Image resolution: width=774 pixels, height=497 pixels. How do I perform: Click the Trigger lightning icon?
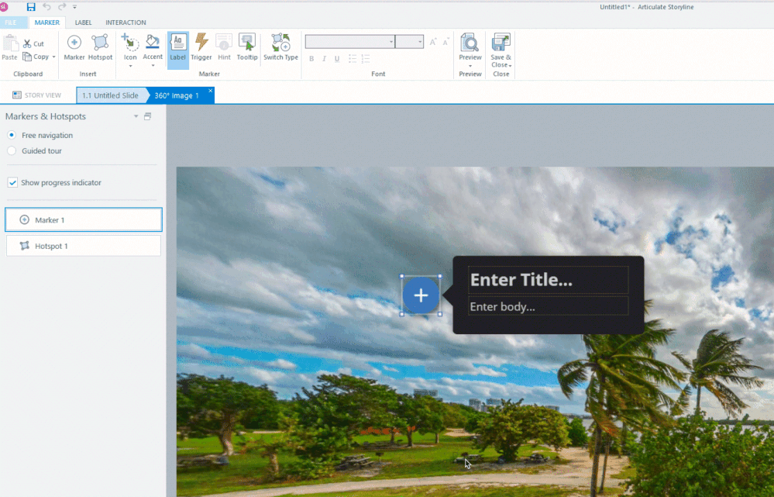tap(201, 47)
